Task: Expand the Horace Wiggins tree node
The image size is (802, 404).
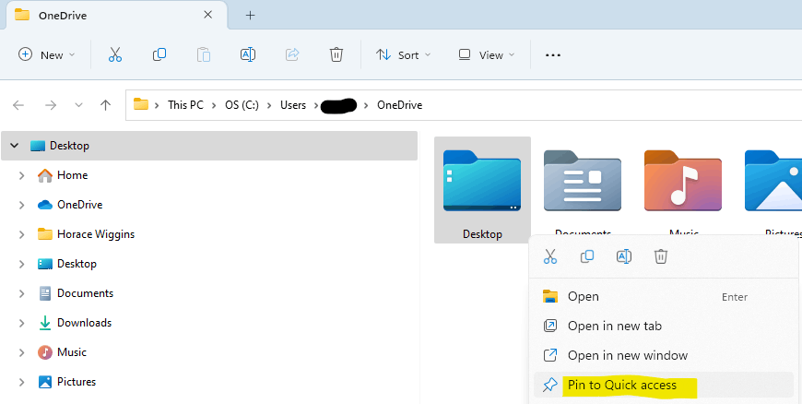Action: coord(21,235)
